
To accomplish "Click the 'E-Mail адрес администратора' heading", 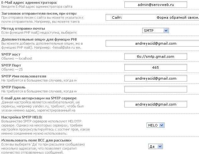I will 29,2.
